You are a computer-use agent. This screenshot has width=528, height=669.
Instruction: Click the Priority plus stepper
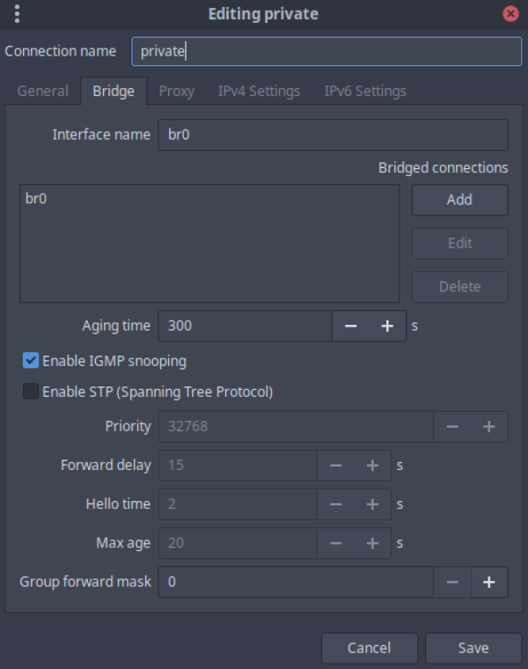[x=489, y=426]
